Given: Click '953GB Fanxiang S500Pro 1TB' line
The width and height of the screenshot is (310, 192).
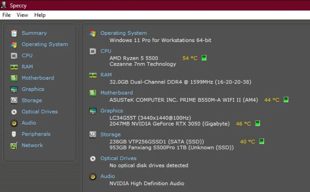Looking at the screenshot, I should tap(172, 148).
